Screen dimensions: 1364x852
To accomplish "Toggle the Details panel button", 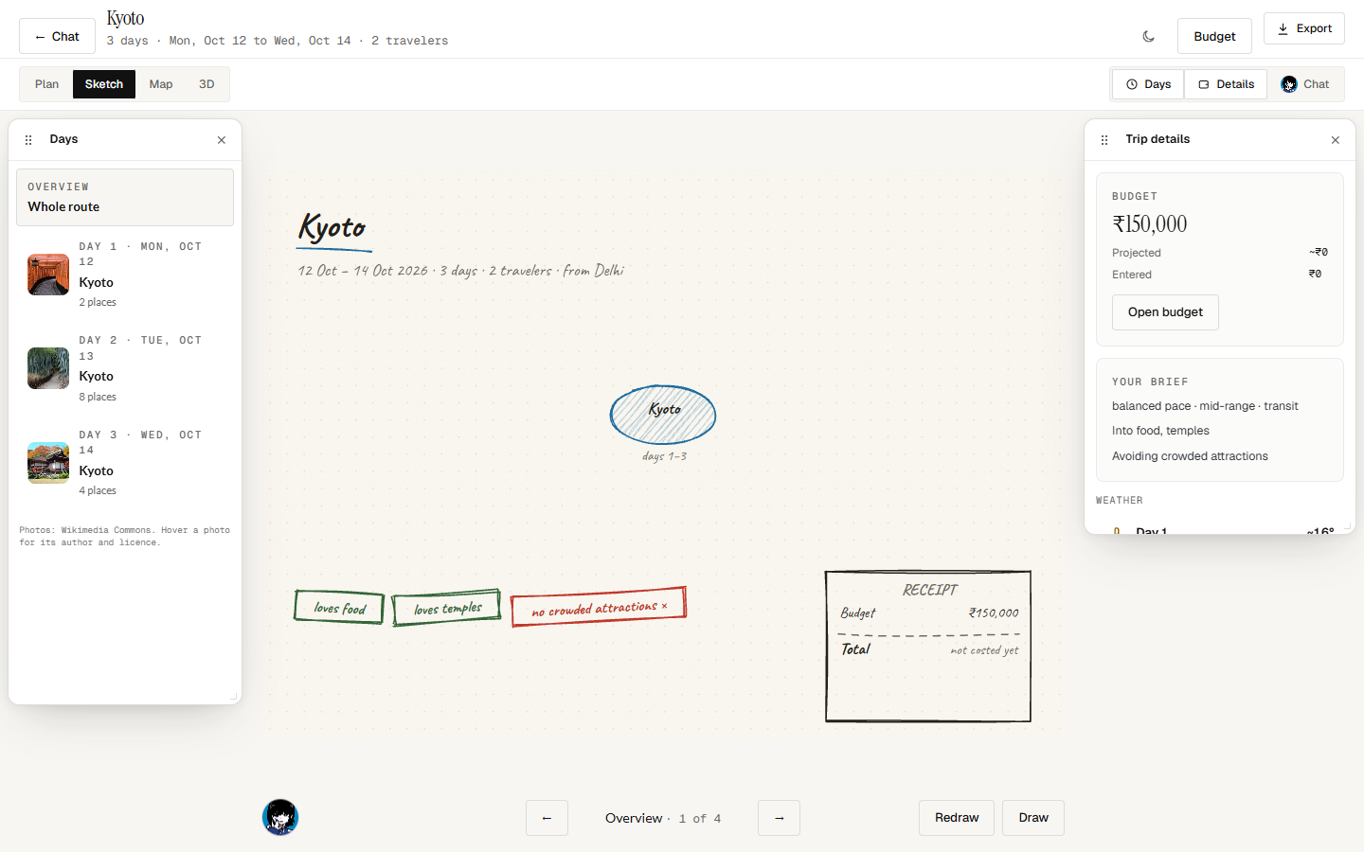I will point(1226,84).
